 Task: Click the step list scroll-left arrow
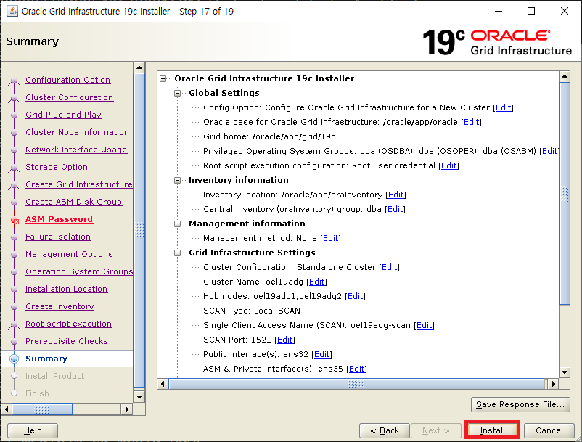click(x=7, y=409)
